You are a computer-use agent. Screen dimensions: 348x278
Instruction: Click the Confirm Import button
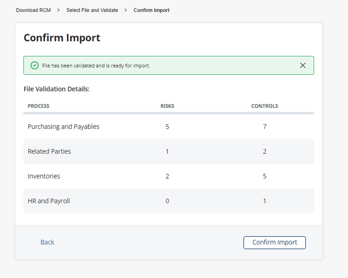[x=274, y=243]
